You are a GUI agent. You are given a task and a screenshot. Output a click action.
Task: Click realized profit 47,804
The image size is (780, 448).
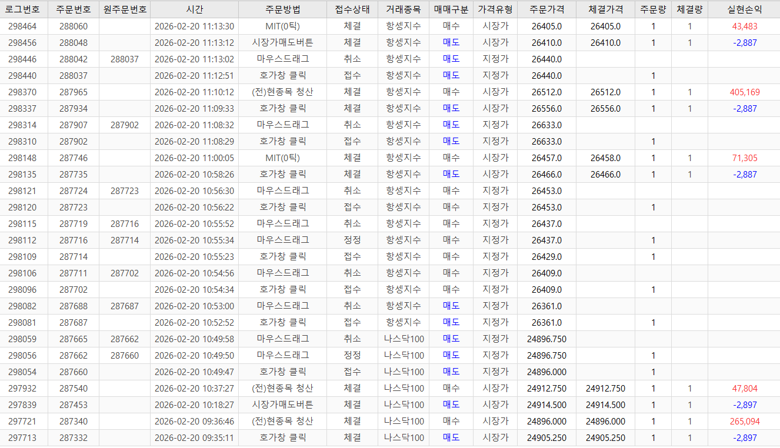point(745,389)
